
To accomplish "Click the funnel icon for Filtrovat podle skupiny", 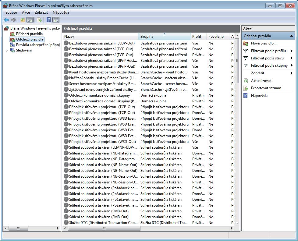I will pyautogui.click(x=246, y=66).
